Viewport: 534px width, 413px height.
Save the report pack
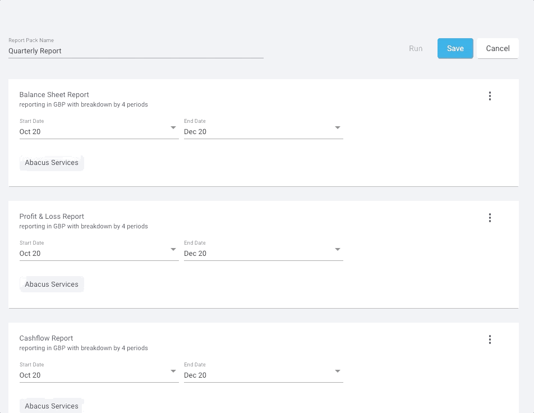(455, 48)
